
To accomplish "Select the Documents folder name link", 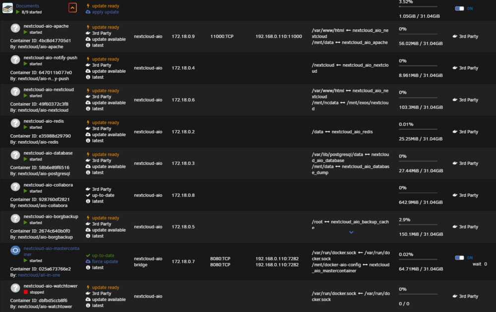I will point(27,5).
